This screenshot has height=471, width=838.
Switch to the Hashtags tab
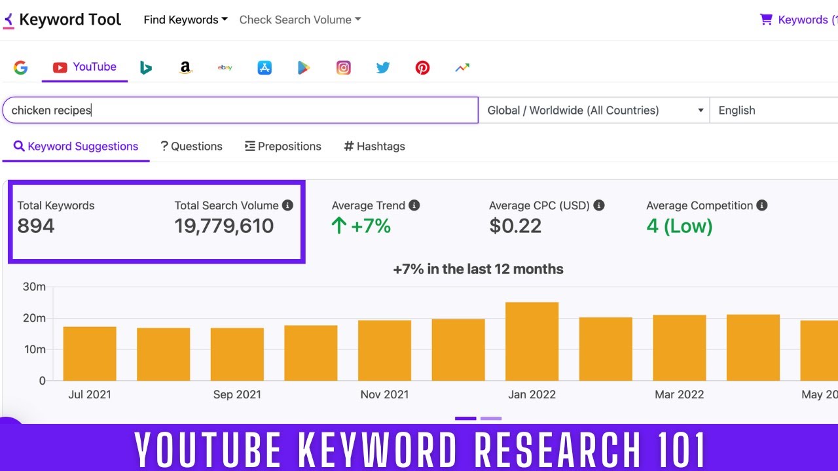(374, 147)
